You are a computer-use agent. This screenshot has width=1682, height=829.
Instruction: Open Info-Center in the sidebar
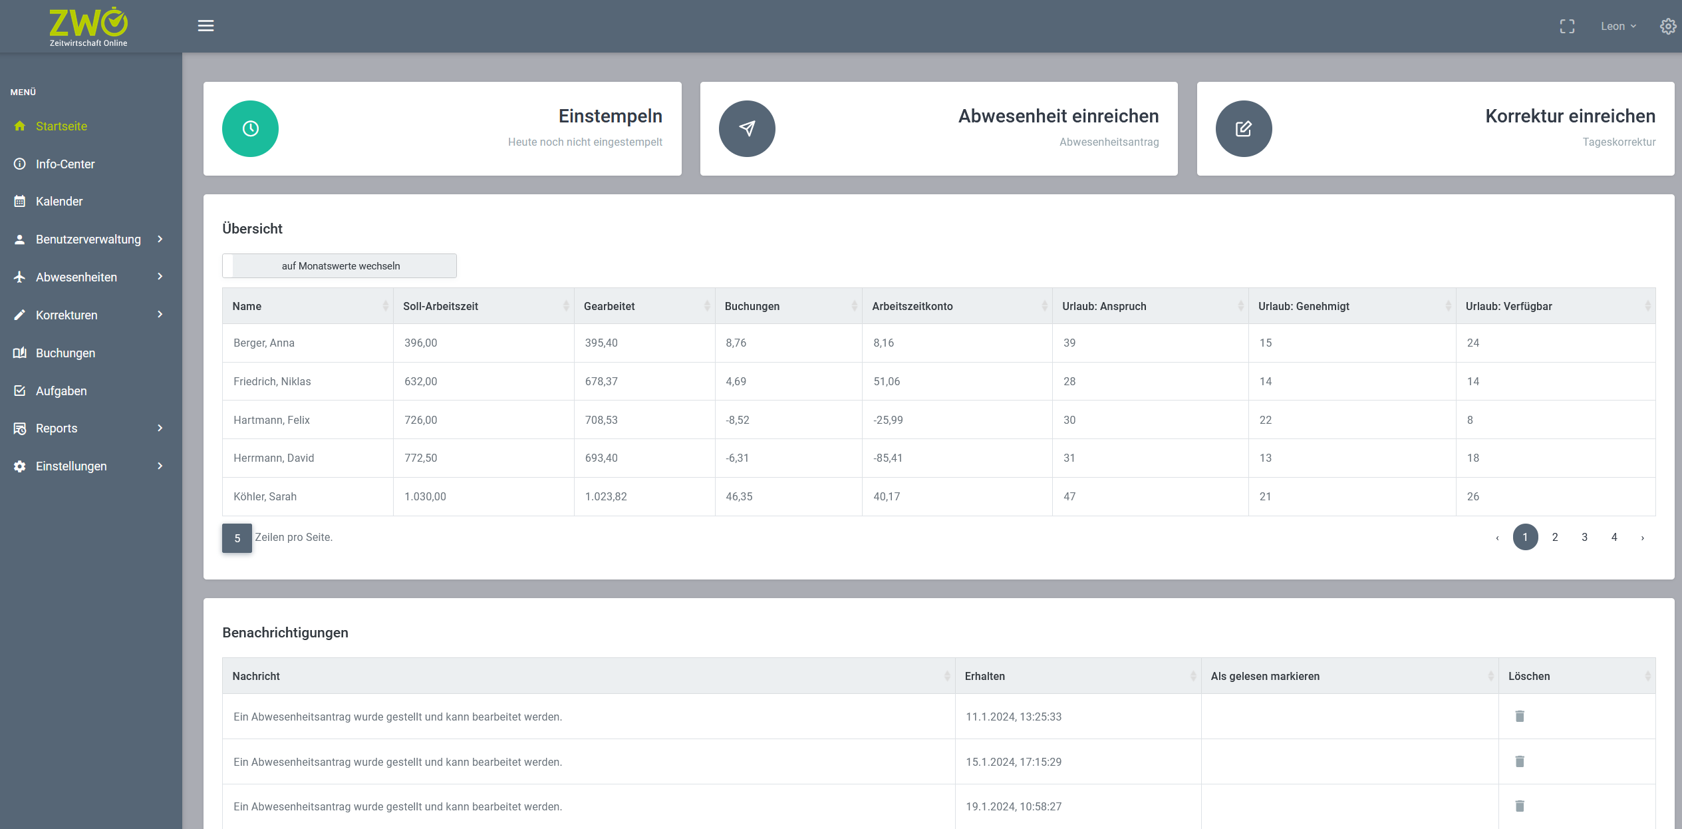pyautogui.click(x=65, y=164)
